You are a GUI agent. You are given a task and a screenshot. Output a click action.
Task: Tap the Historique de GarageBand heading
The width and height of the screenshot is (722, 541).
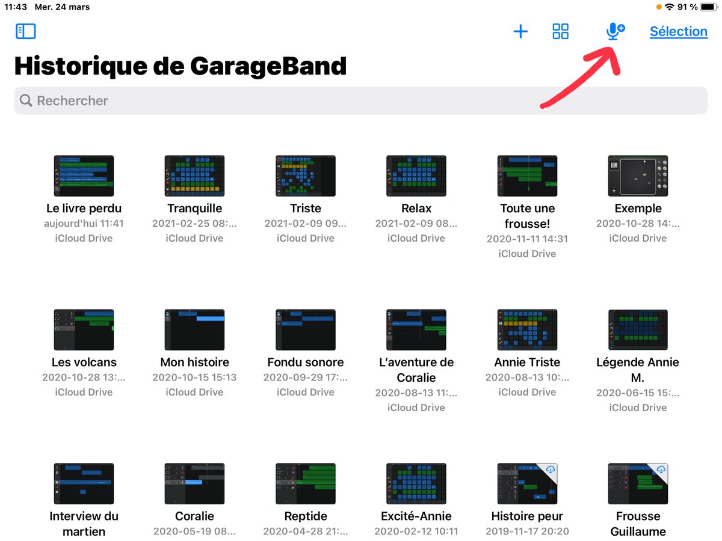(x=180, y=66)
